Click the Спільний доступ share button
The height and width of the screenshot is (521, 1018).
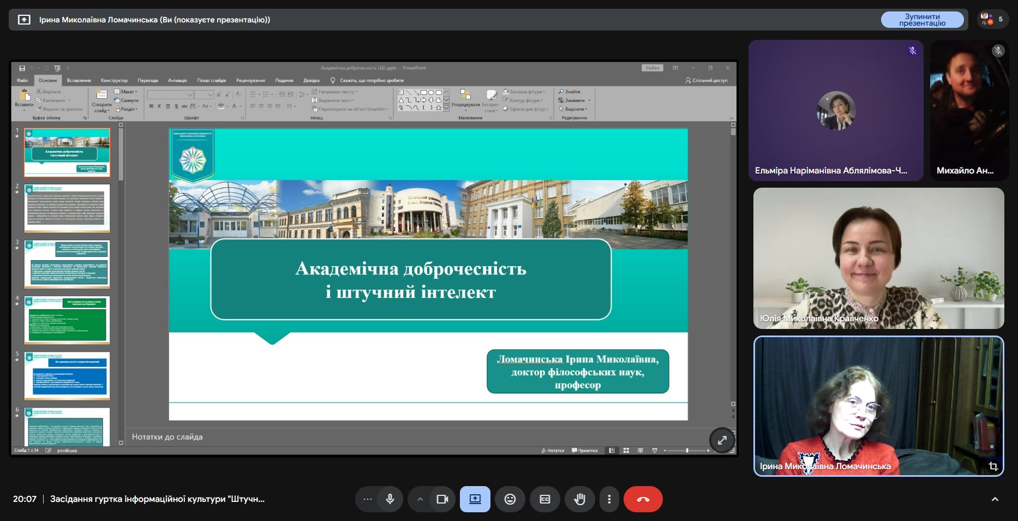[706, 80]
